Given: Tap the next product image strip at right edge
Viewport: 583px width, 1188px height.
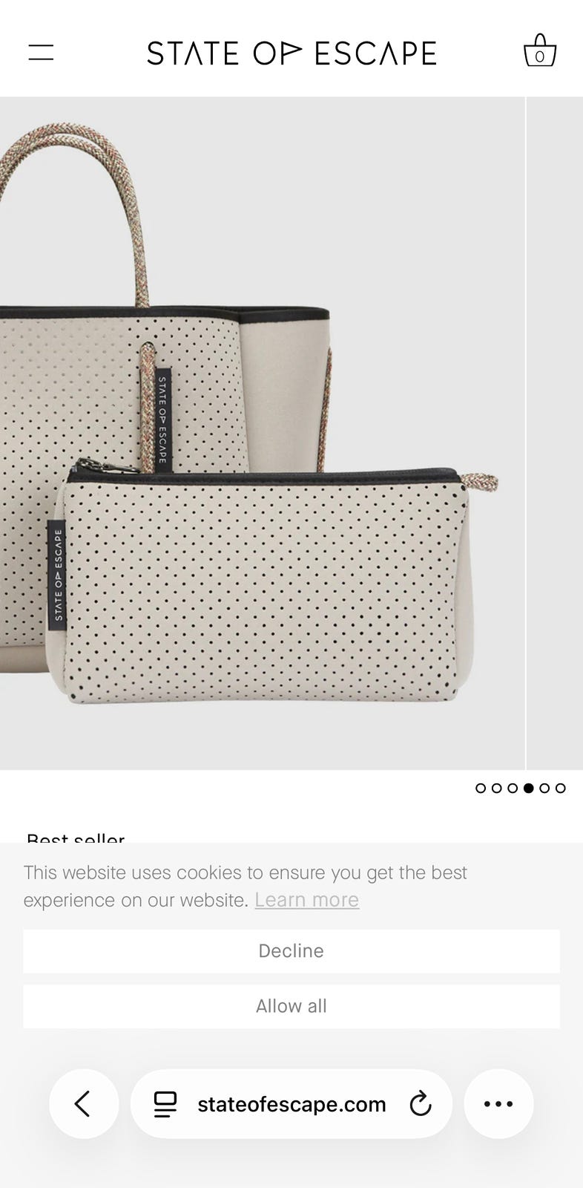Looking at the screenshot, I should click(x=555, y=433).
